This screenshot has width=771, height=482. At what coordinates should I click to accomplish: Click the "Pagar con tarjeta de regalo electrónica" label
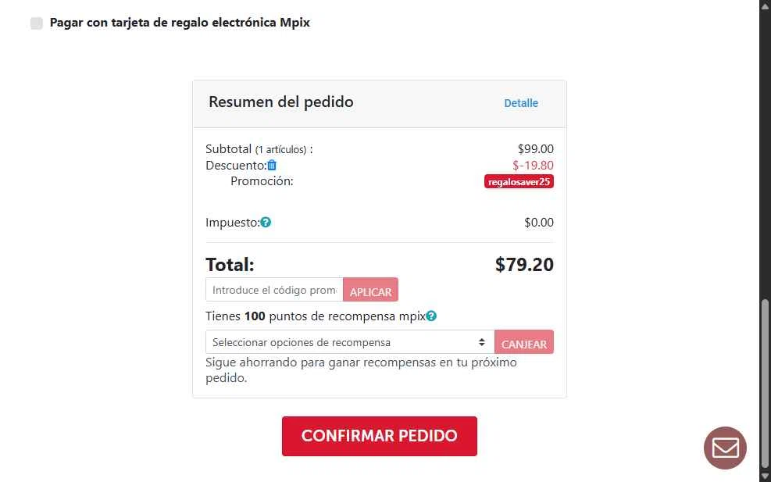(x=180, y=23)
